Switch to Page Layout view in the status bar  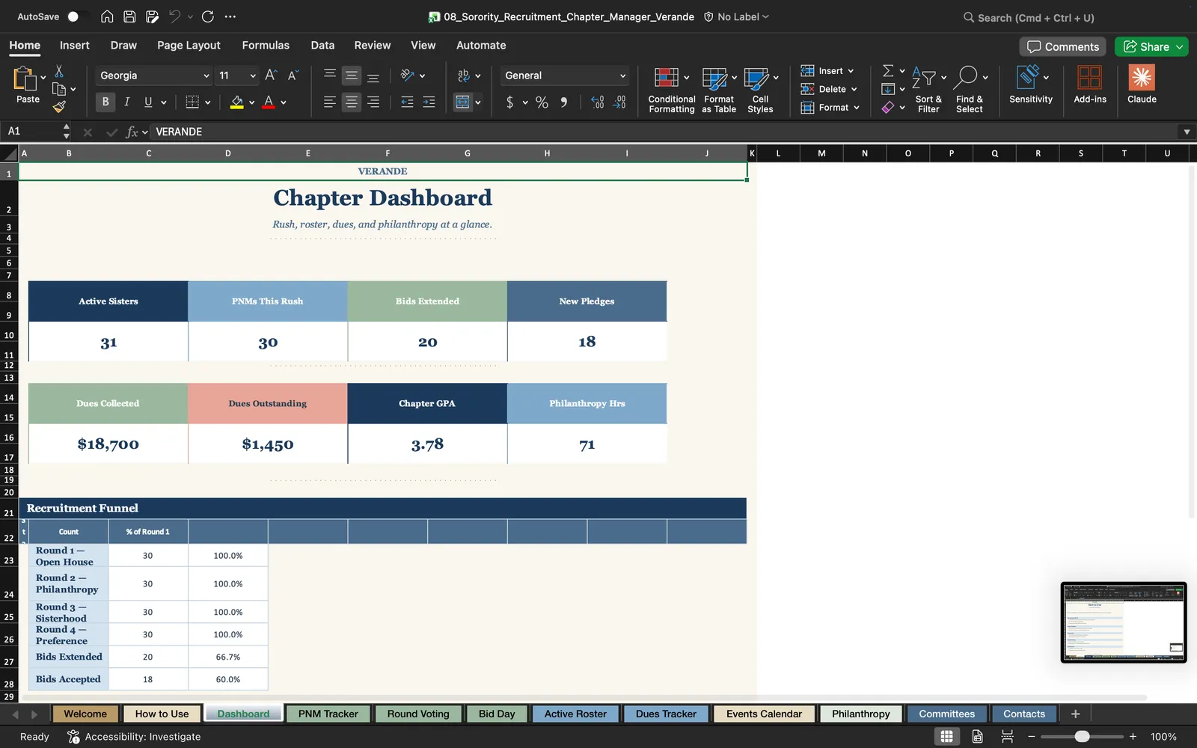977,737
